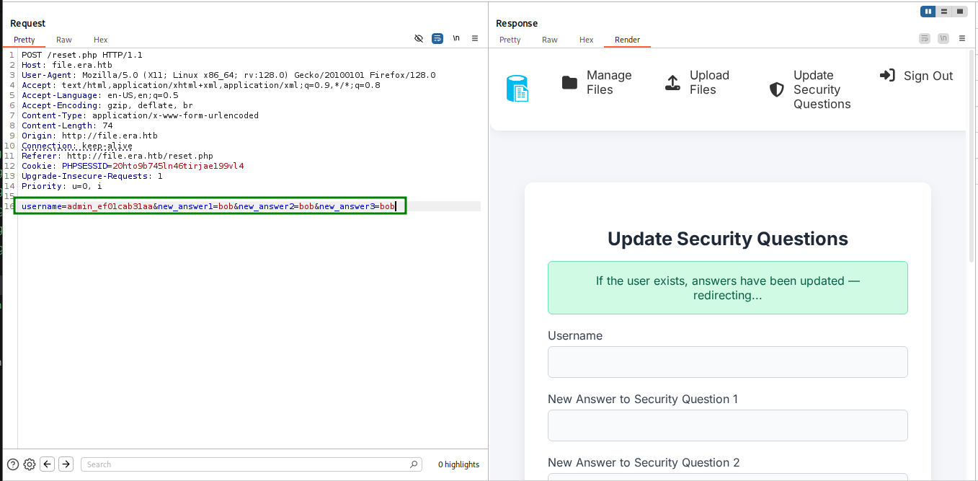Select the blue pause layout toggle
Screen dimensions: 978x481
(928, 12)
